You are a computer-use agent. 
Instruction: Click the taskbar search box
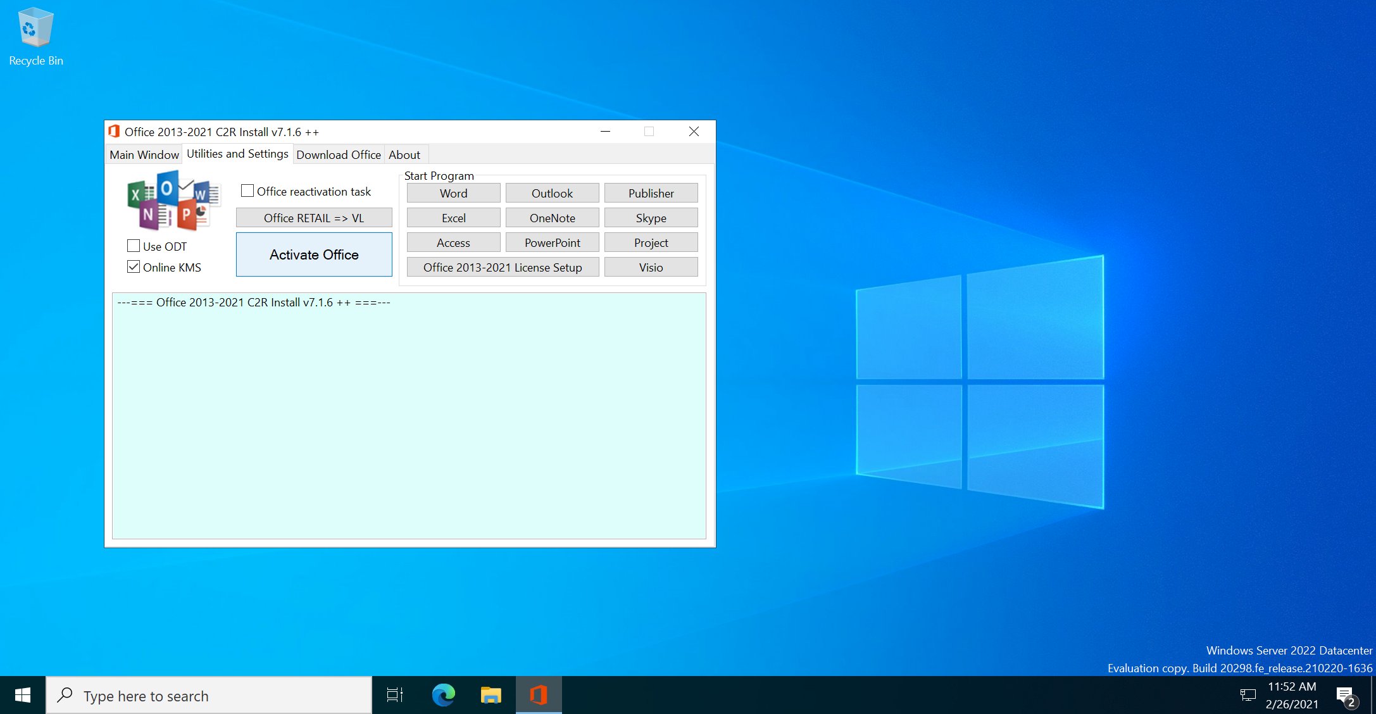coord(209,696)
